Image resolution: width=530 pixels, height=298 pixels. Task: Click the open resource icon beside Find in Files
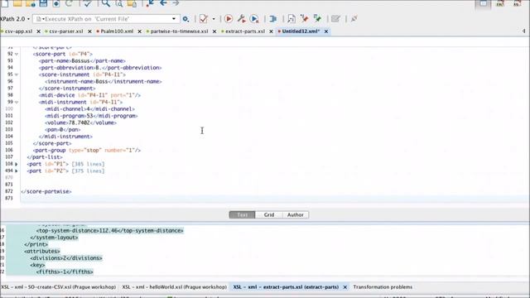pos(132,3)
